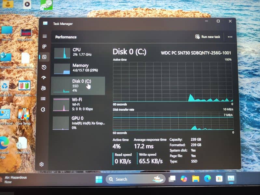Open the Processes page in sidebar

[x=44, y=46]
